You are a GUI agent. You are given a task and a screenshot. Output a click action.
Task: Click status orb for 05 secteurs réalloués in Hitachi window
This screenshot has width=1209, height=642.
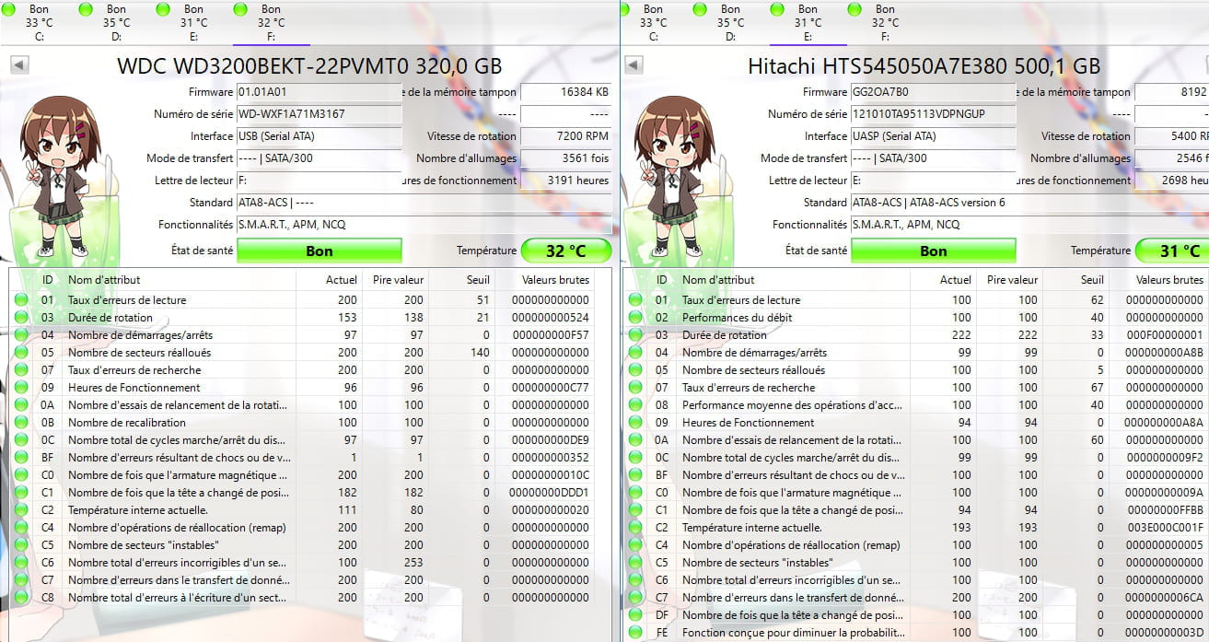(635, 369)
